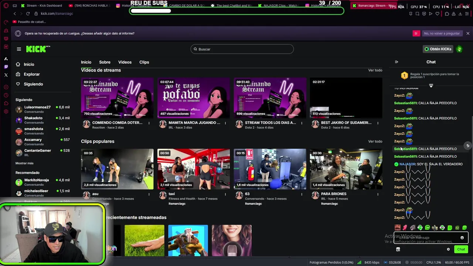Screen dimensions: 473x266
Task: Click Ver todo for Videos de streams
Action: pos(375,70)
